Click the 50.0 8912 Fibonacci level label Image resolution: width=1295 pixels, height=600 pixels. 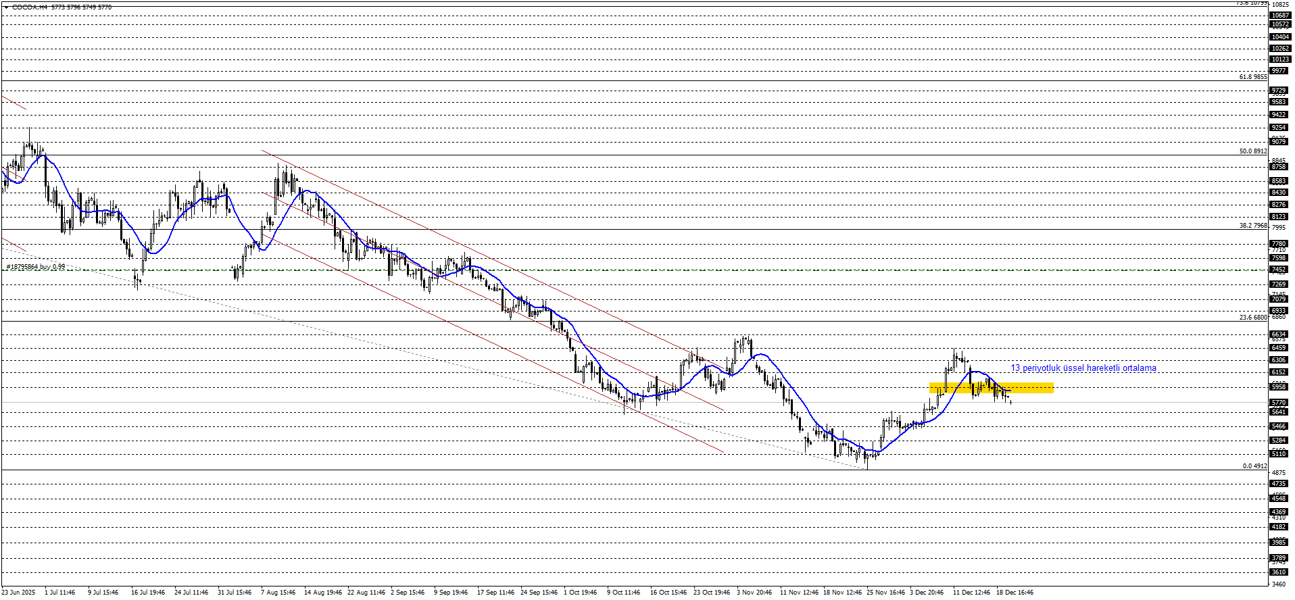tap(1252, 151)
